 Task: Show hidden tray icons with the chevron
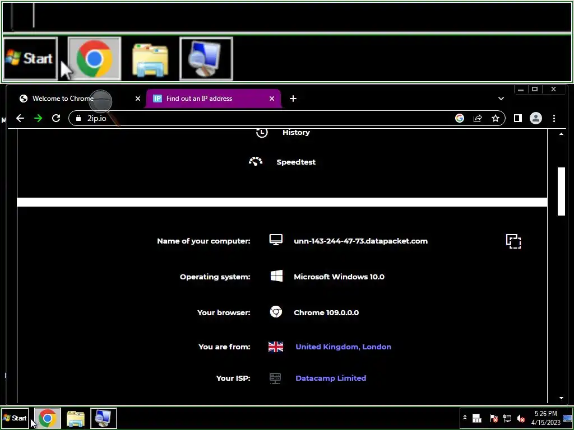[465, 417]
